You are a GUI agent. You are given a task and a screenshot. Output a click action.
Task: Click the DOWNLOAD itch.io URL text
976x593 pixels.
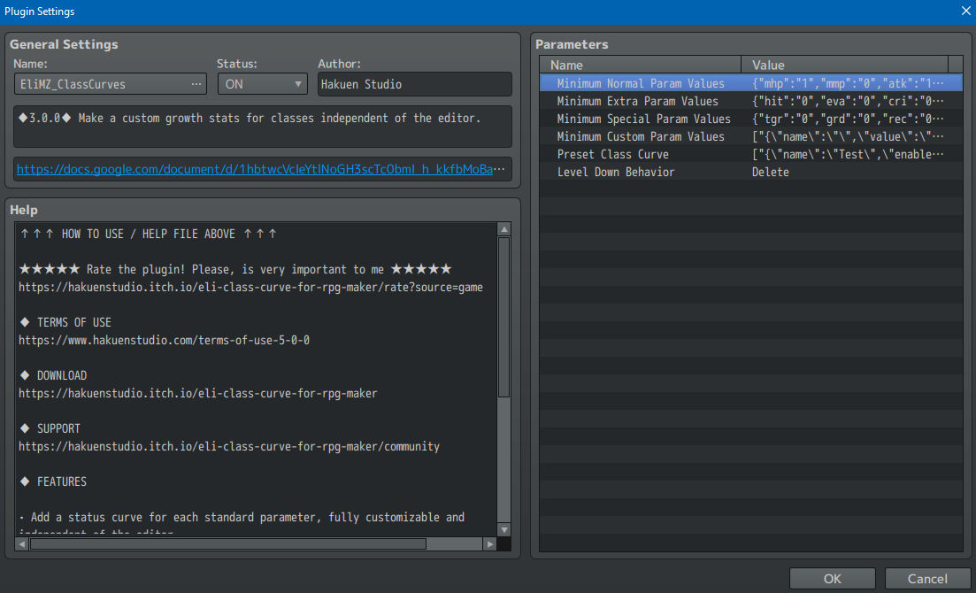[x=198, y=394]
